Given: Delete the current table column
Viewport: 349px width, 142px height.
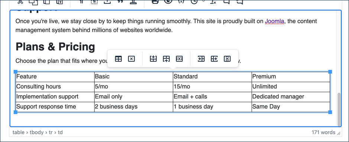Looking at the screenshot, I should (x=227, y=59).
